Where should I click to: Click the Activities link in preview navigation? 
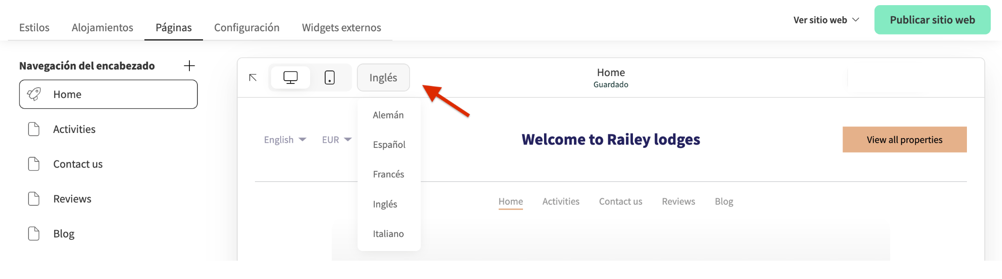click(x=560, y=202)
